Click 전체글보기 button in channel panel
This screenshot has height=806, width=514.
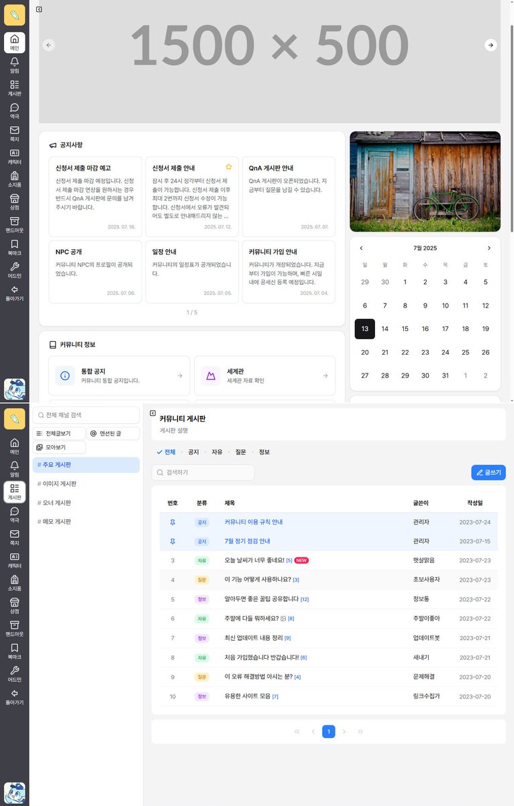(59, 434)
